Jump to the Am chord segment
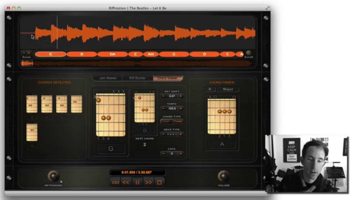 coord(151,54)
